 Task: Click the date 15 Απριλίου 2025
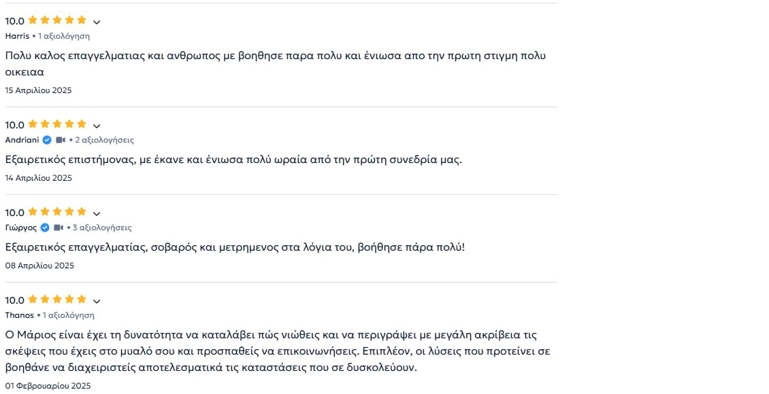(x=38, y=90)
